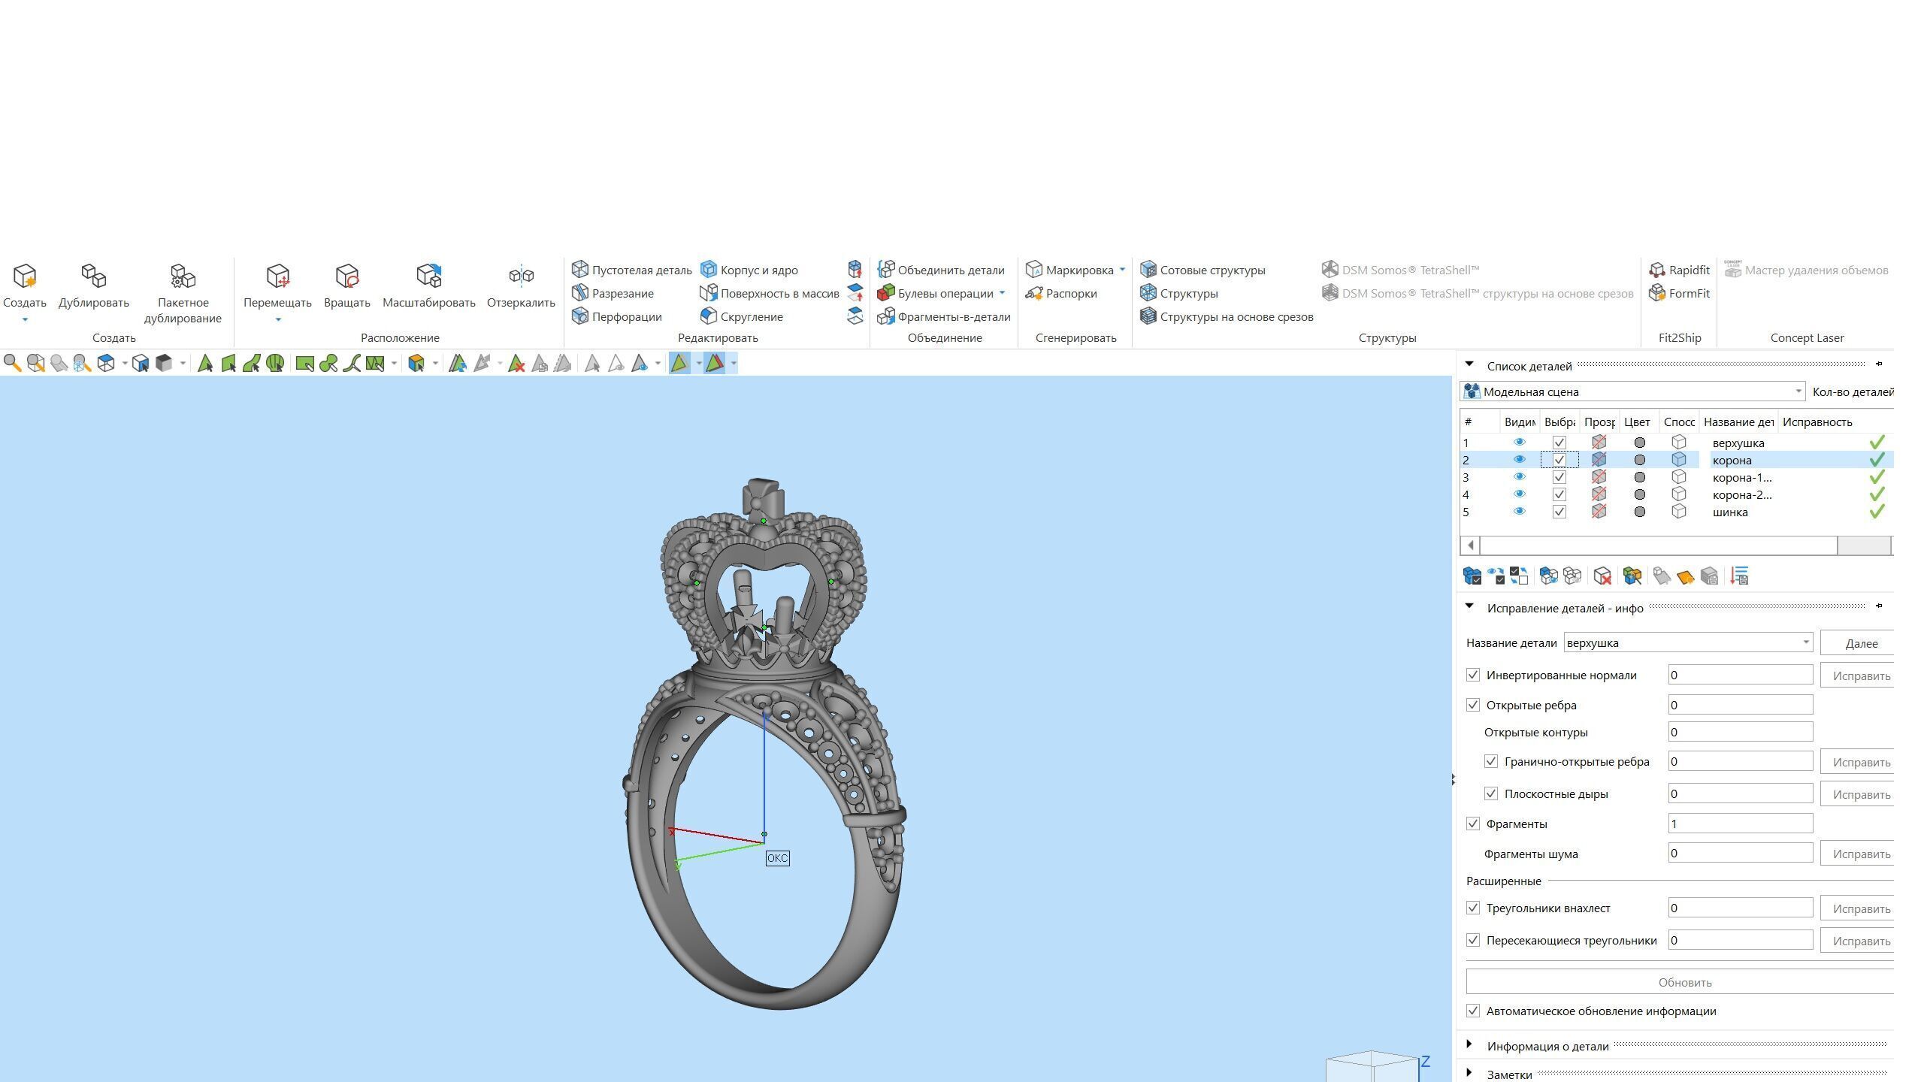Expand Информация о детали section
Viewport: 1924px width, 1082px height.
(x=1469, y=1044)
